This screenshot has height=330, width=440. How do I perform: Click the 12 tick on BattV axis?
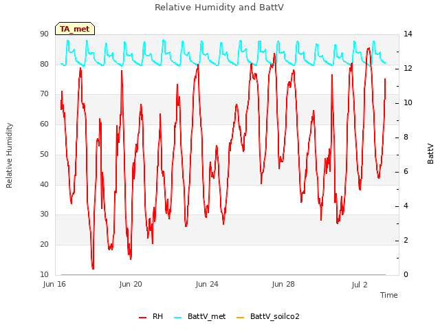(408, 68)
